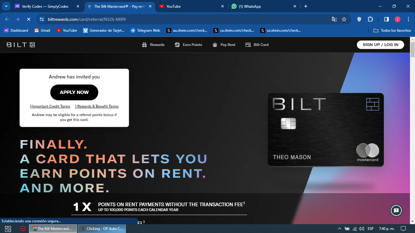Open the shield extension icon
The width and height of the screenshot is (415, 233).
click(359, 19)
